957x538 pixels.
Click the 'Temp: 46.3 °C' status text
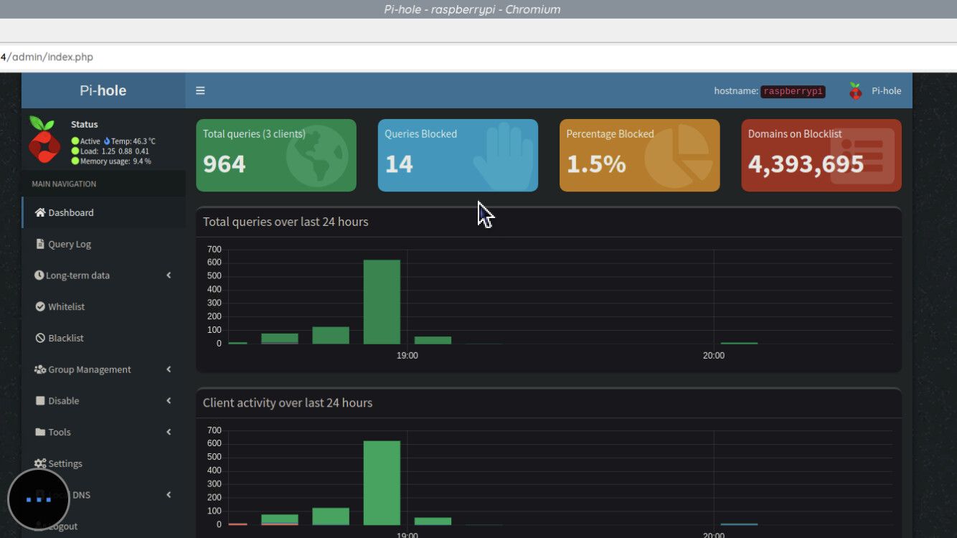(133, 141)
